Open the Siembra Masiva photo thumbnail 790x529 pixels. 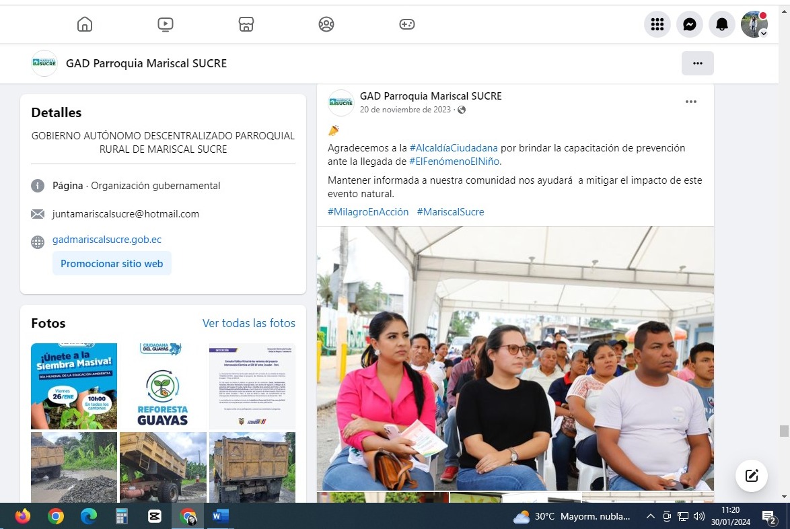point(74,386)
